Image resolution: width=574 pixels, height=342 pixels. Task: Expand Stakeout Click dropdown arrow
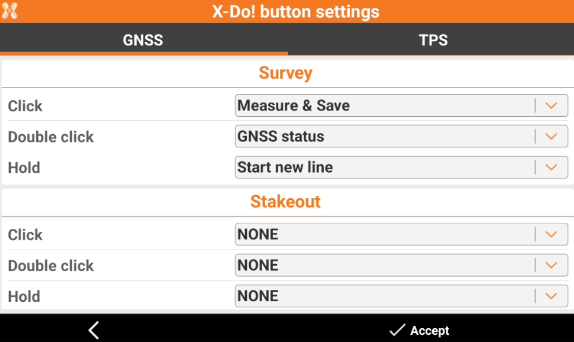[551, 234]
